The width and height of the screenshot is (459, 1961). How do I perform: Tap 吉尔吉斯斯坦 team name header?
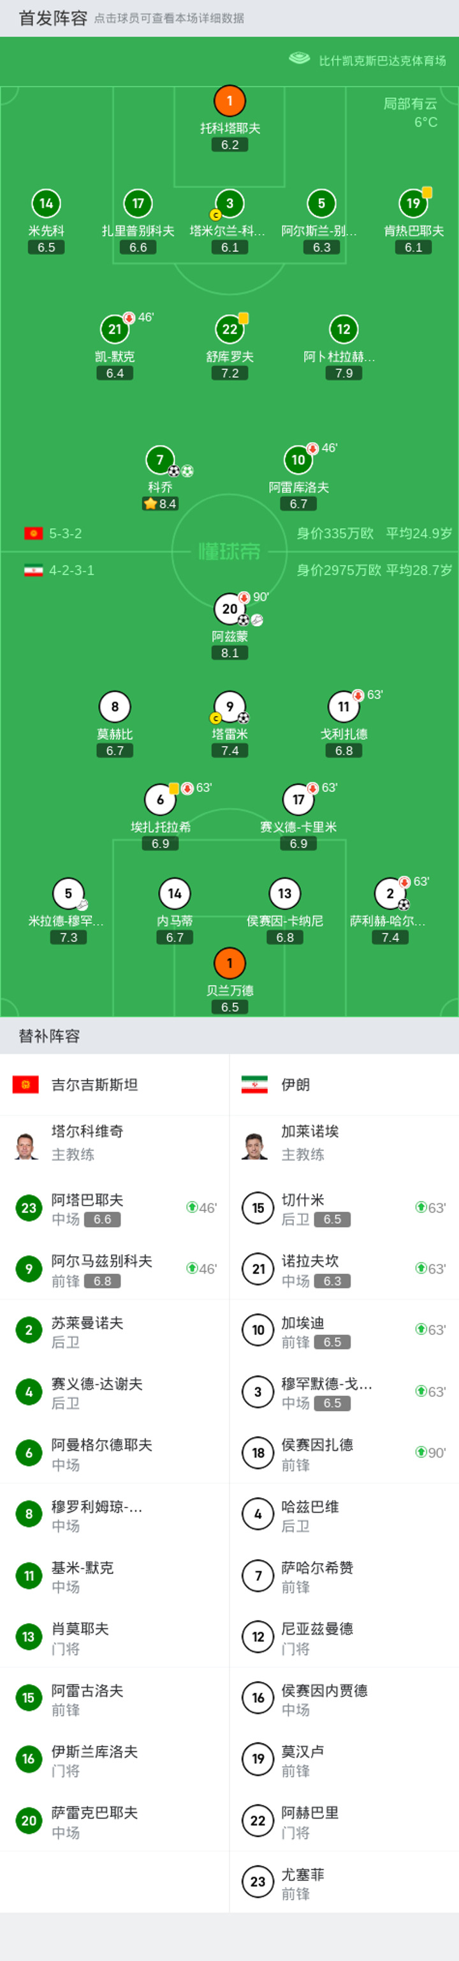point(94,1085)
